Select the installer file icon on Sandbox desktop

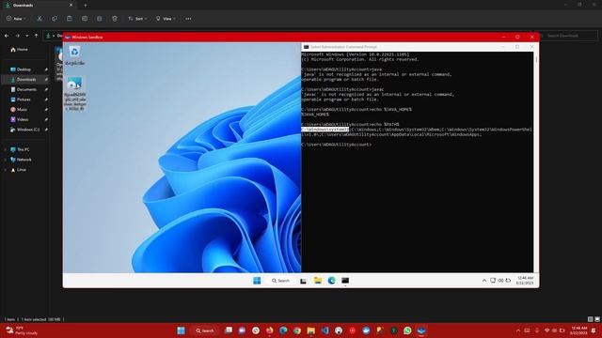click(74, 94)
